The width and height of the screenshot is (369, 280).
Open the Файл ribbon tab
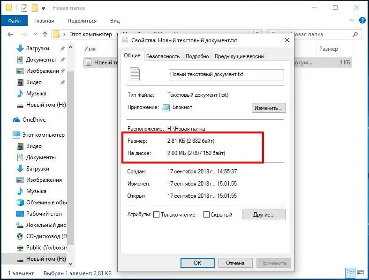(x=15, y=21)
